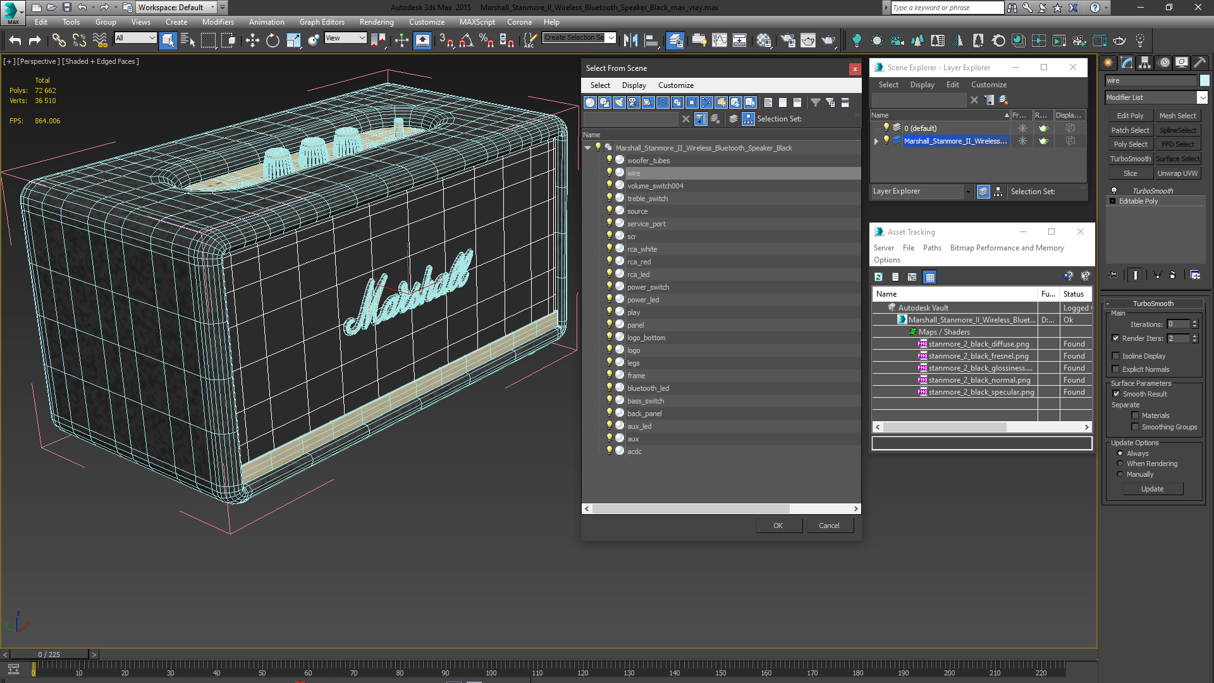Viewport: 1214px width, 683px height.
Task: Open Select by Name dialog icon
Action: click(x=188, y=40)
